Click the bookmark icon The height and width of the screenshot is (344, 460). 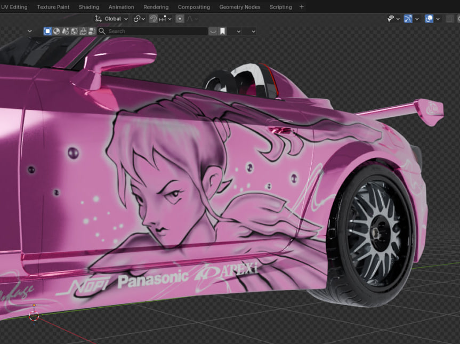(x=223, y=31)
